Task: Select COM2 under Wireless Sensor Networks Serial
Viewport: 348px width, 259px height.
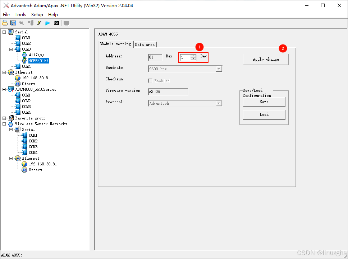Action: tap(33, 141)
